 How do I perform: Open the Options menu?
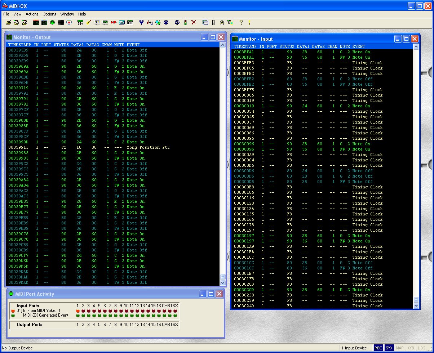(x=49, y=14)
